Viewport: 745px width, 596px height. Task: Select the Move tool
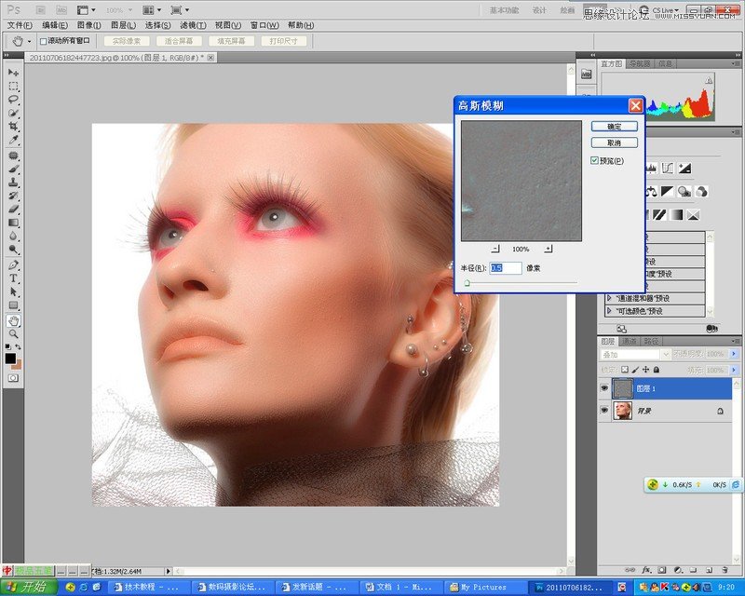pos(12,71)
